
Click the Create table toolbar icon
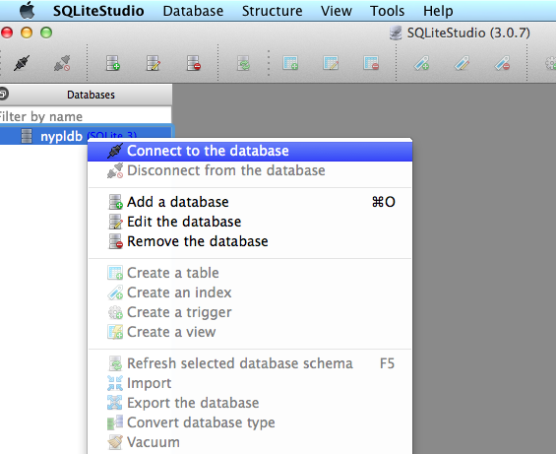pos(290,63)
